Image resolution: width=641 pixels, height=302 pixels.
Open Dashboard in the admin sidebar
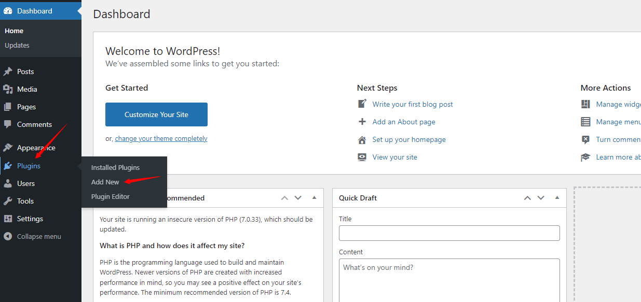pos(40,11)
